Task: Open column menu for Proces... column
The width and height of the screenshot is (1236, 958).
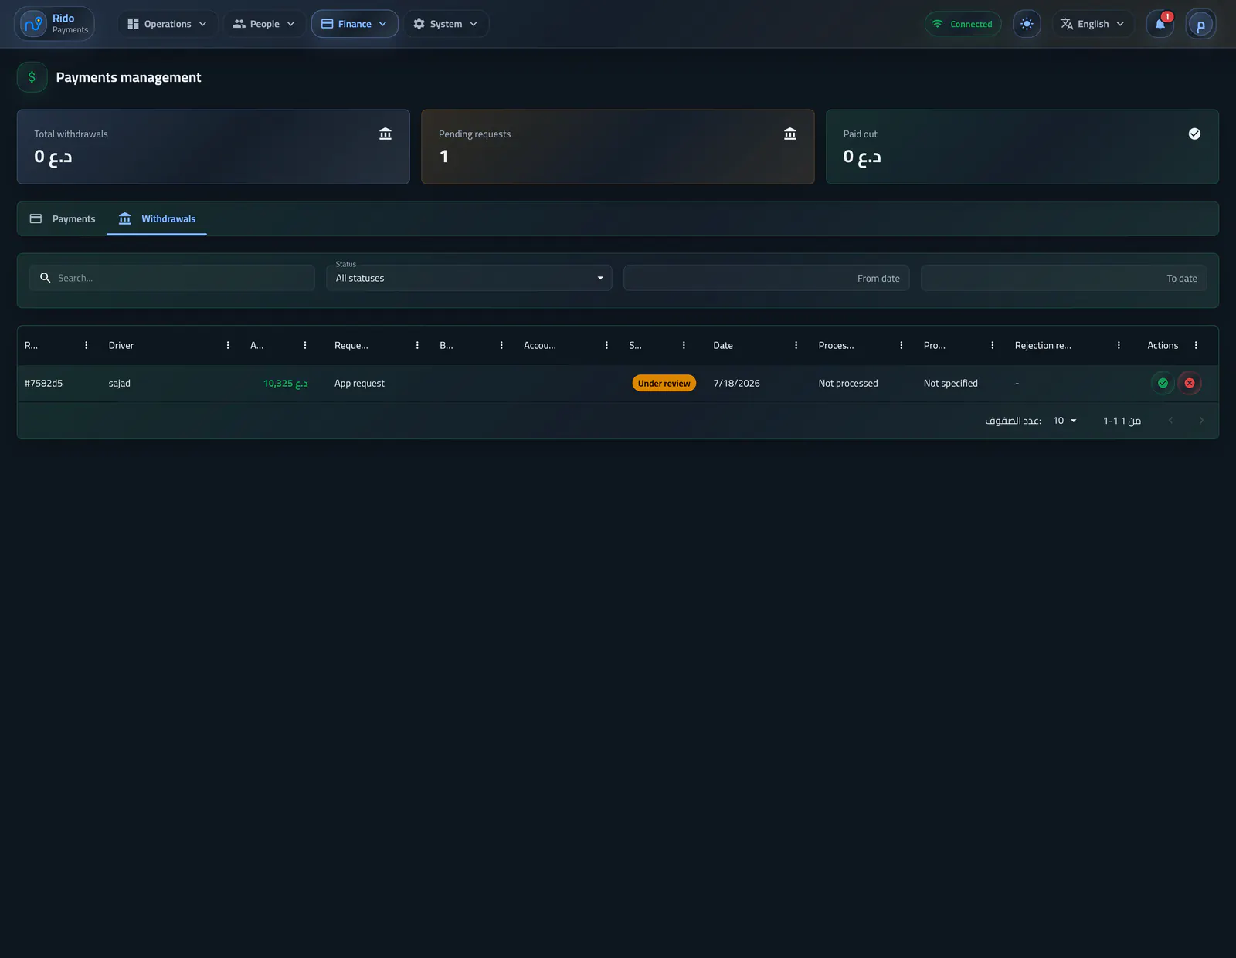Action: click(902, 345)
